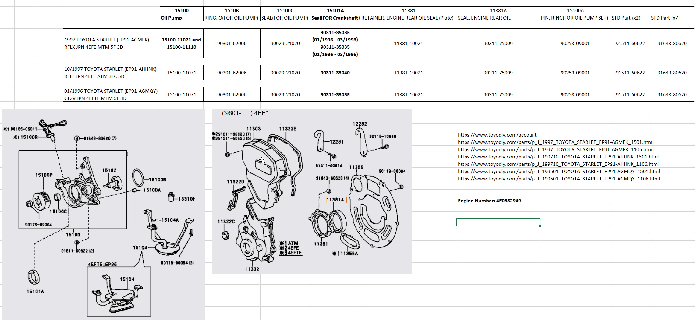Click the STD Part (x7) header cell
Screen dimensions: 695x320
click(x=672, y=18)
